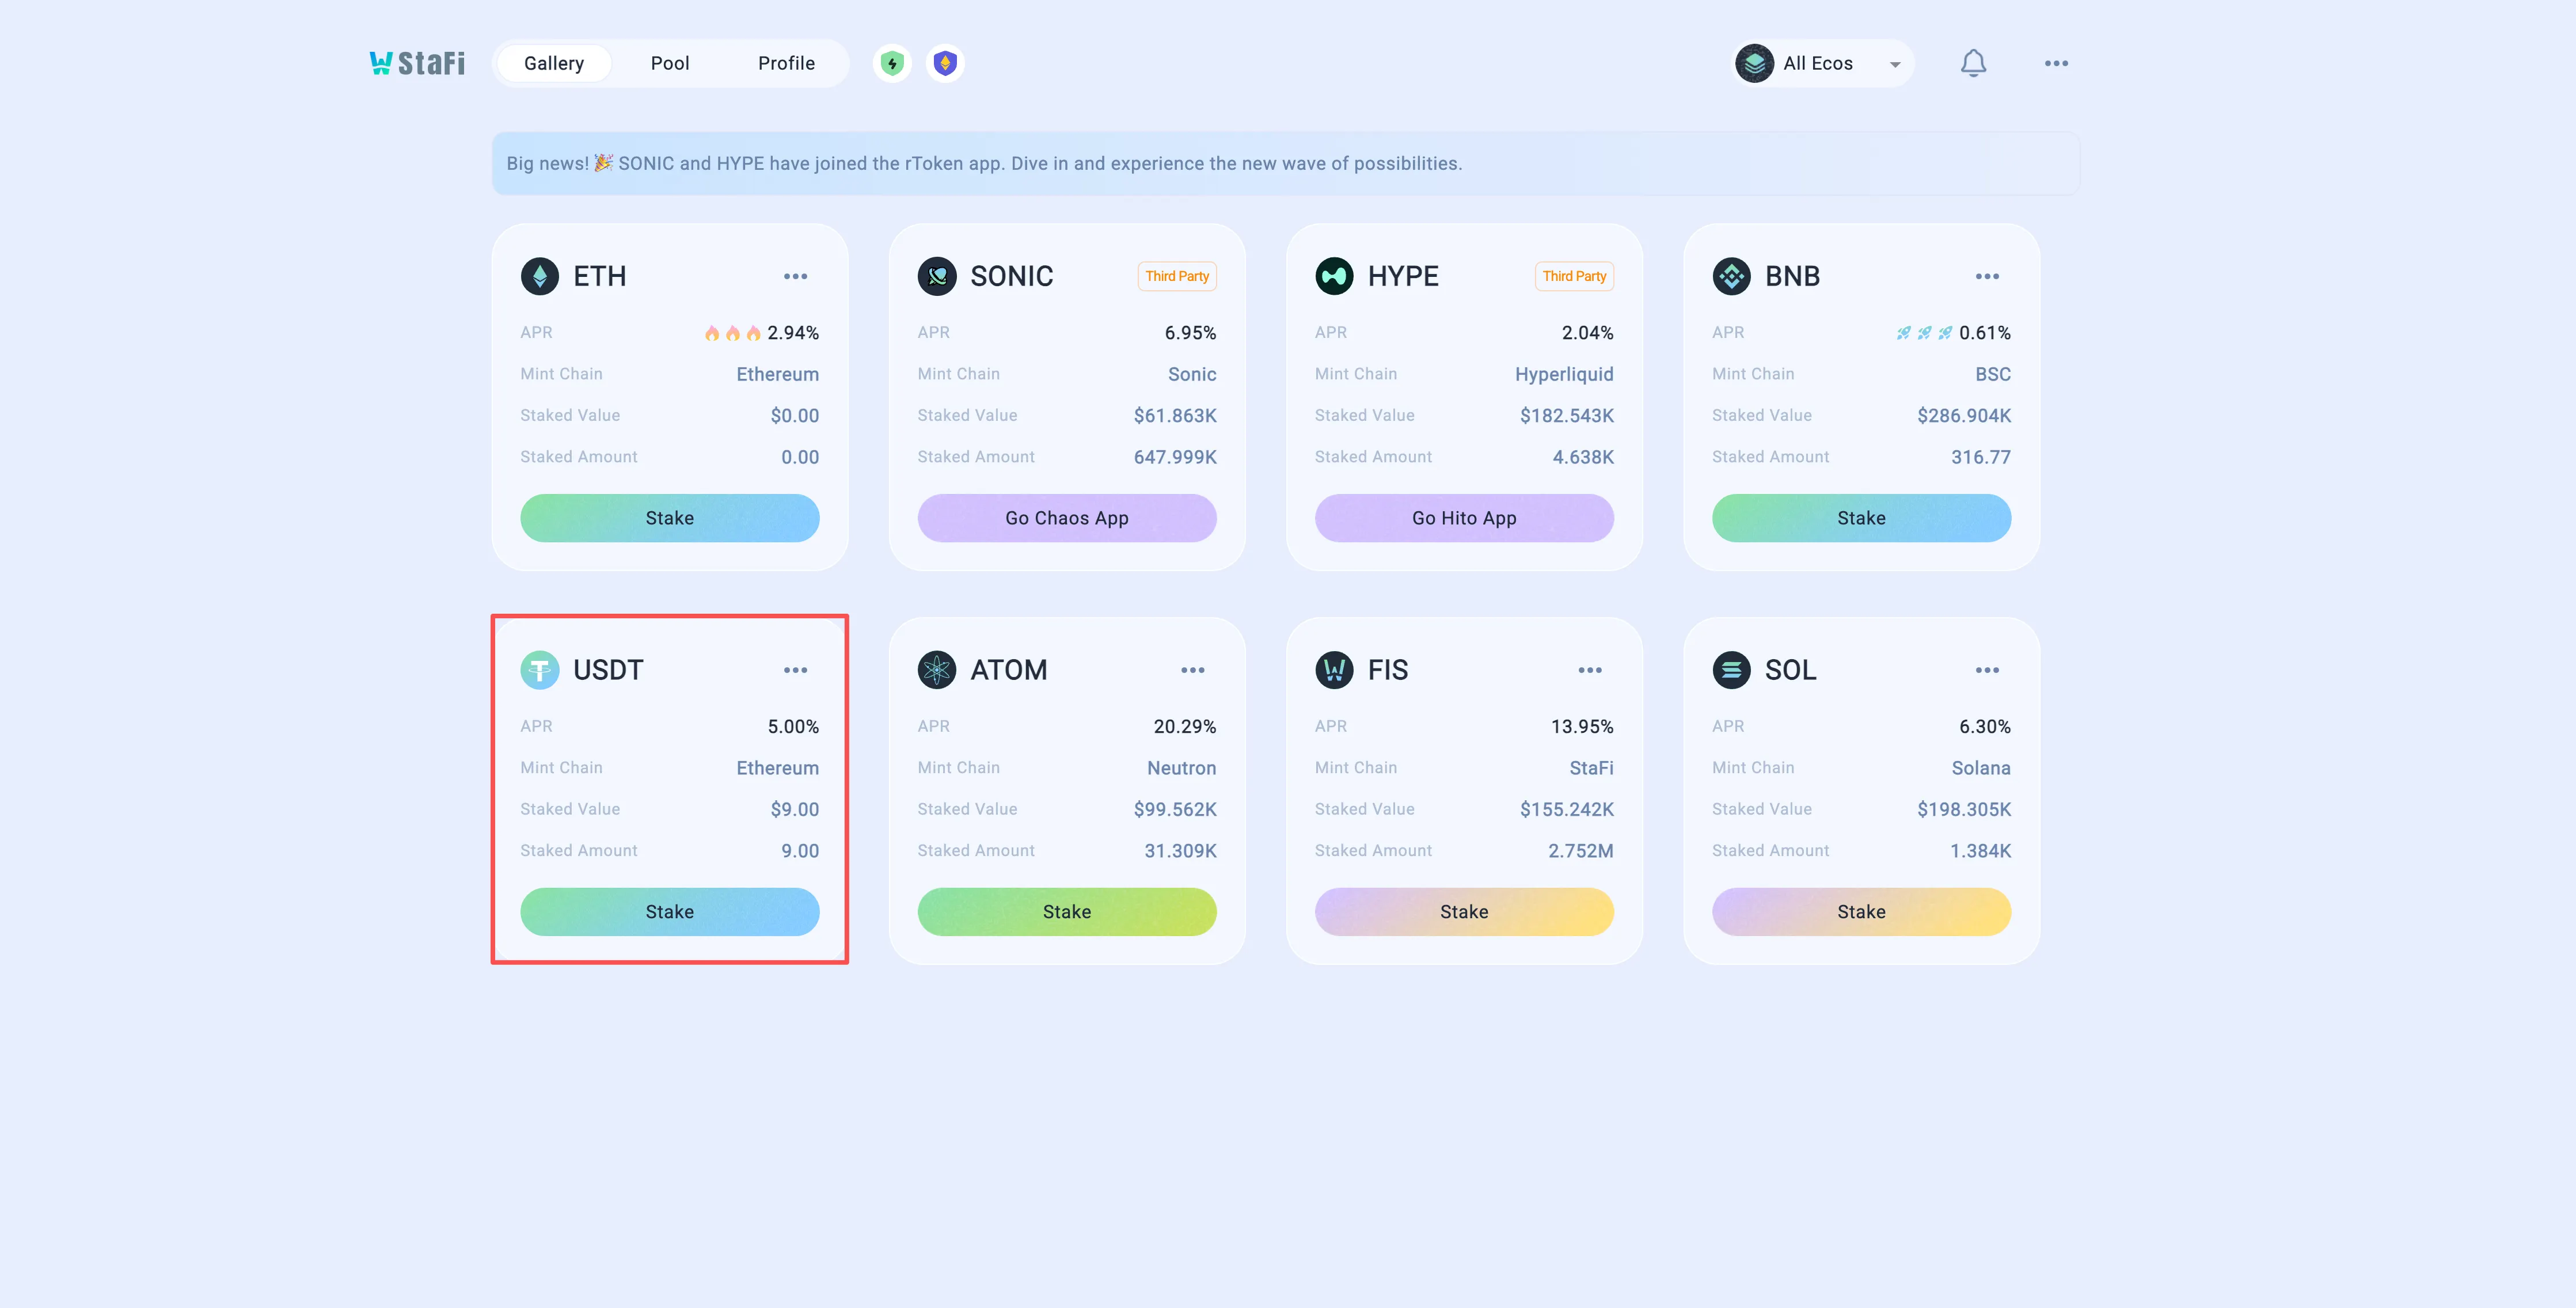Click the StaFi logo
2576x1308 pixels.
[x=417, y=63]
